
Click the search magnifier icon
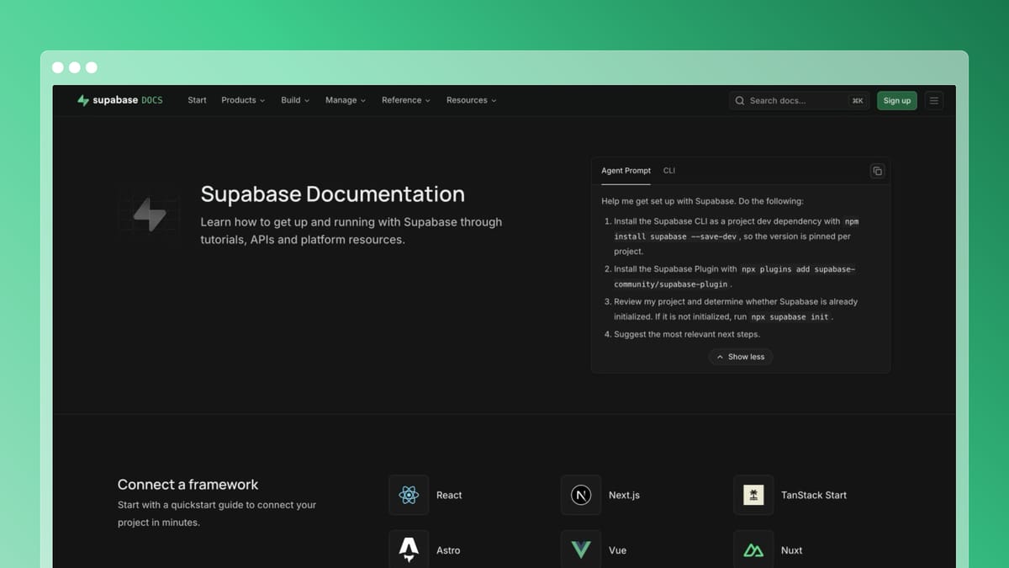coord(740,100)
